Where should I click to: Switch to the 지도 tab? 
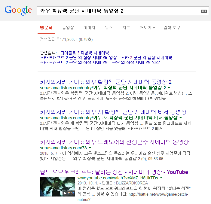pyautogui.click(x=126, y=28)
